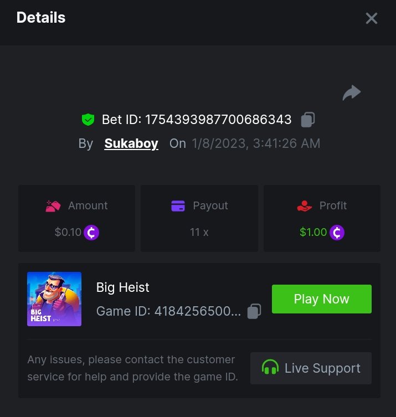
Task: Close the Details dialog
Action: click(372, 18)
